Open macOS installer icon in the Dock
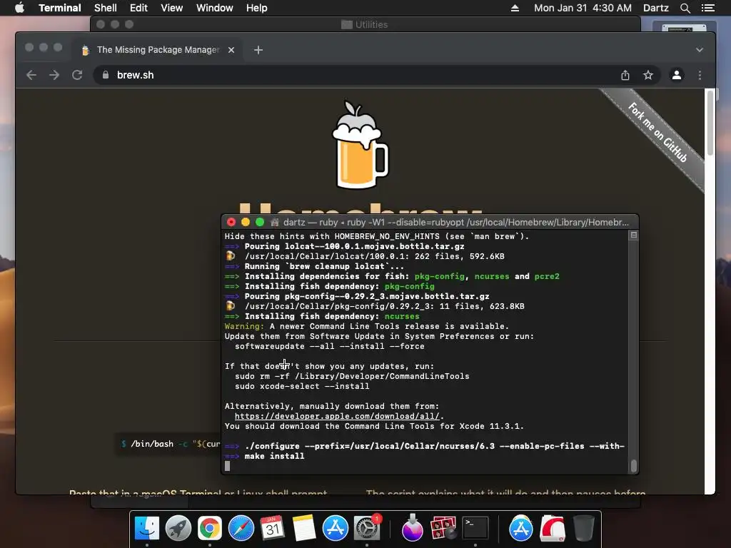The height and width of the screenshot is (548, 731). 412,528
